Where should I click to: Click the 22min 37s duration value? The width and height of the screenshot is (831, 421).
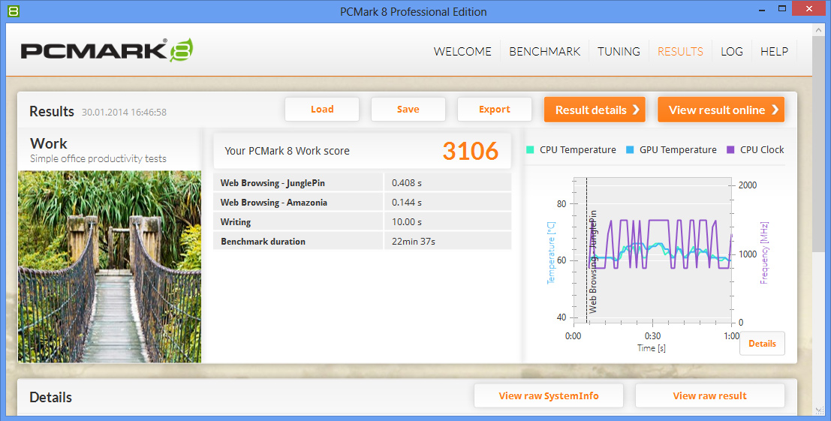(414, 242)
